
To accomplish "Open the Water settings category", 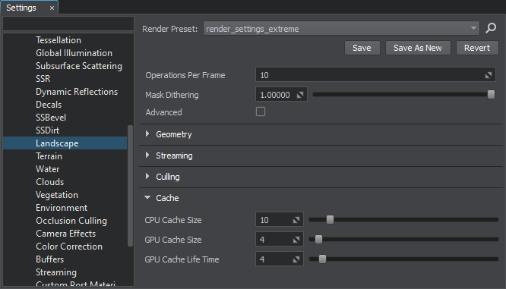I will pos(48,169).
